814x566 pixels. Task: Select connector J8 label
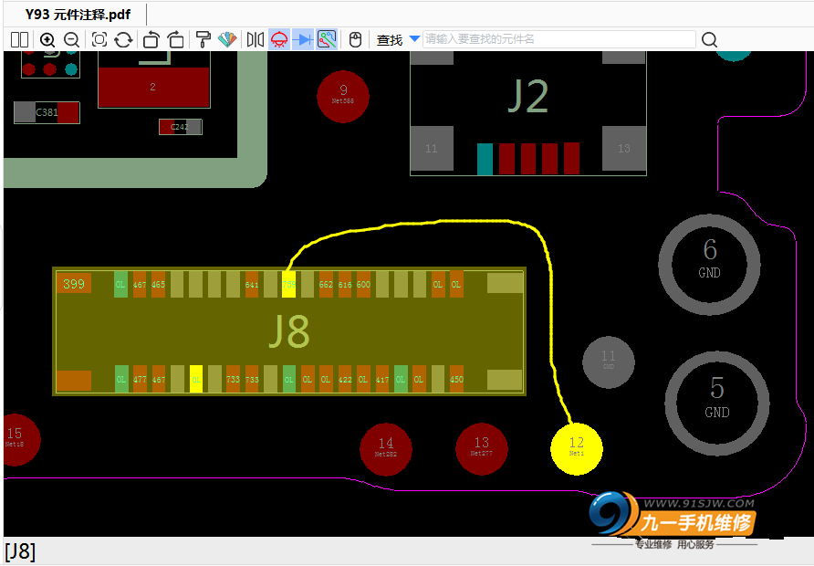point(289,331)
